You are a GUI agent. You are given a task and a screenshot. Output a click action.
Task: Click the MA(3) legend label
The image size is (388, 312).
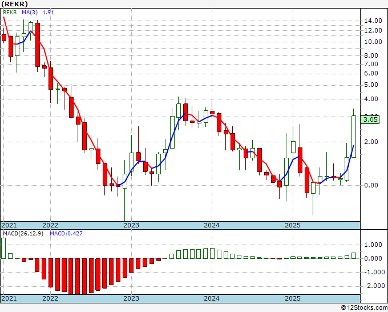tap(30, 13)
